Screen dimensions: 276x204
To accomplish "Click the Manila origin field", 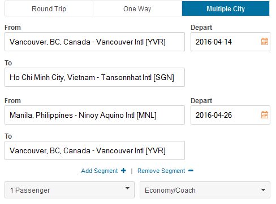I will coord(94,115).
